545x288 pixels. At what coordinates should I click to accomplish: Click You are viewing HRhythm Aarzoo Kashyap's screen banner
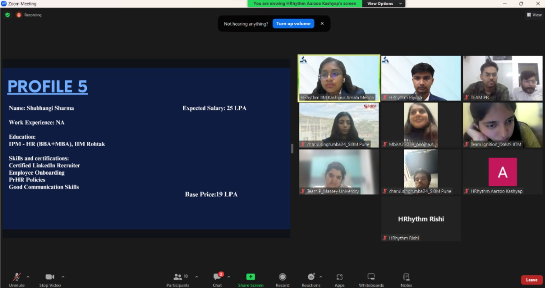click(x=304, y=4)
